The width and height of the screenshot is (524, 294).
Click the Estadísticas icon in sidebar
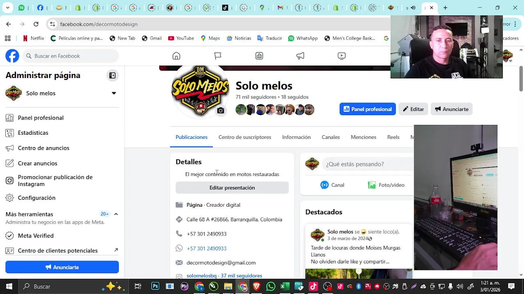click(x=9, y=133)
